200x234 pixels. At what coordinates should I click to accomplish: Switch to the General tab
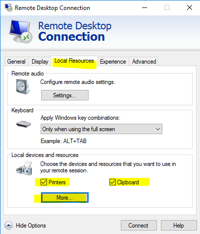16,62
